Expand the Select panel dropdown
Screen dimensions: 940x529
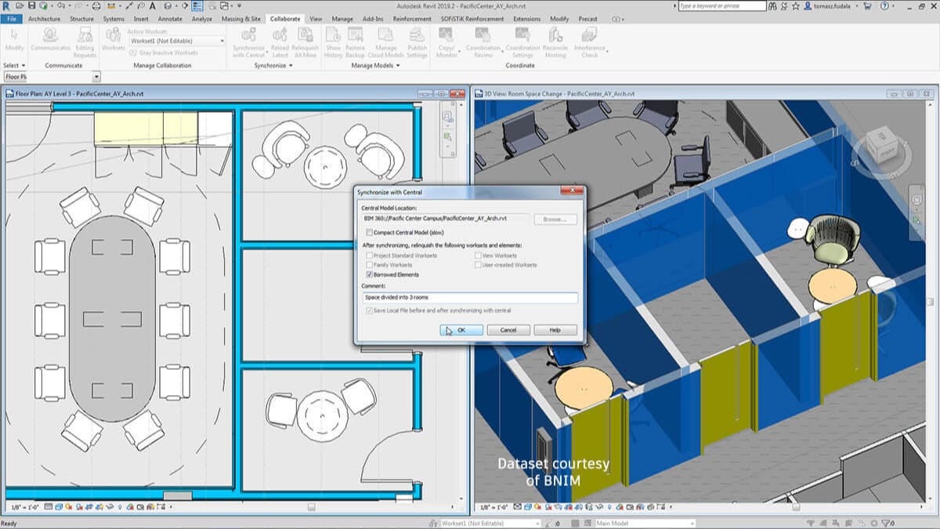tap(14, 66)
